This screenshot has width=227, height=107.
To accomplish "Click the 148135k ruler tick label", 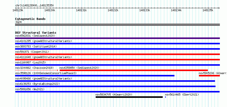I will pos(208,10).
